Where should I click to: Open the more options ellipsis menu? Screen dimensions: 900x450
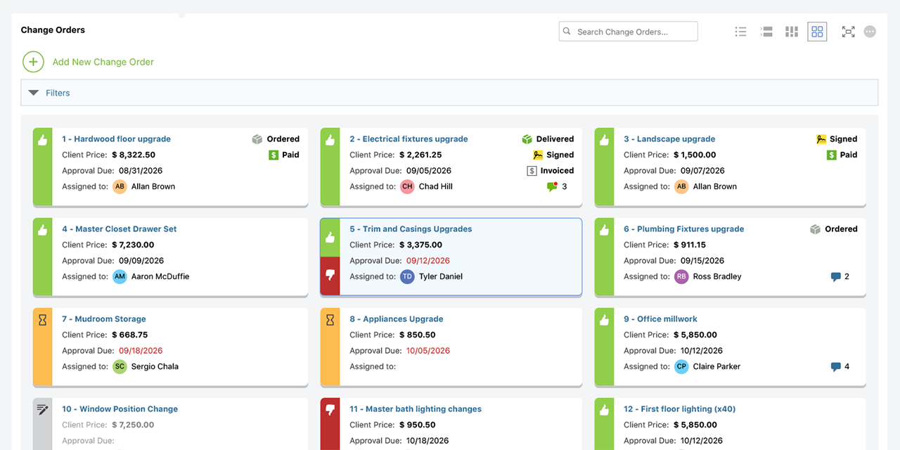click(x=870, y=32)
